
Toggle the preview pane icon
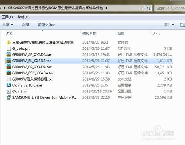[183, 25]
